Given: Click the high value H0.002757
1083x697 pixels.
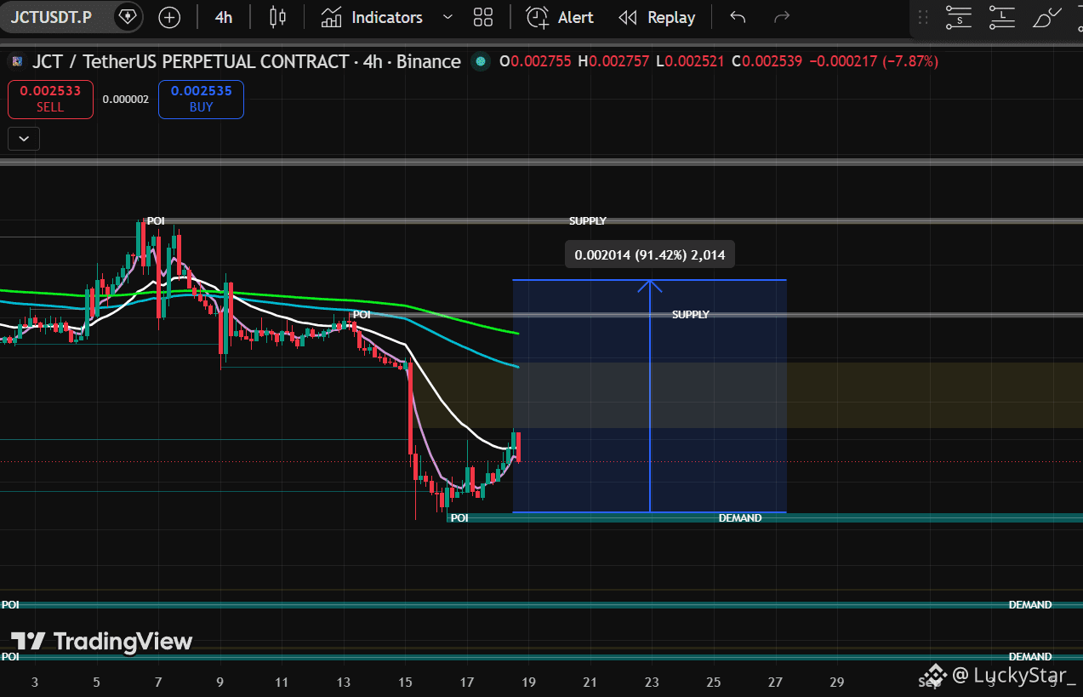Looking at the screenshot, I should (613, 61).
